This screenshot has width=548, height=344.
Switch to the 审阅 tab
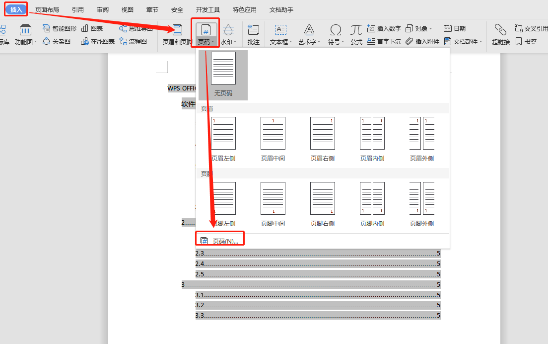pyautogui.click(x=102, y=10)
